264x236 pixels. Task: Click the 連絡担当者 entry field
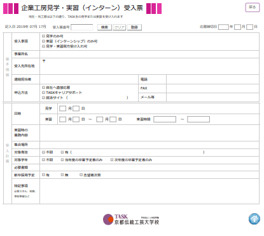click(89, 79)
